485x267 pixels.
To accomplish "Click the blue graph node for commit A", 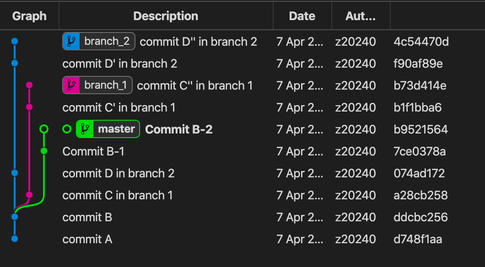I will [15, 239].
